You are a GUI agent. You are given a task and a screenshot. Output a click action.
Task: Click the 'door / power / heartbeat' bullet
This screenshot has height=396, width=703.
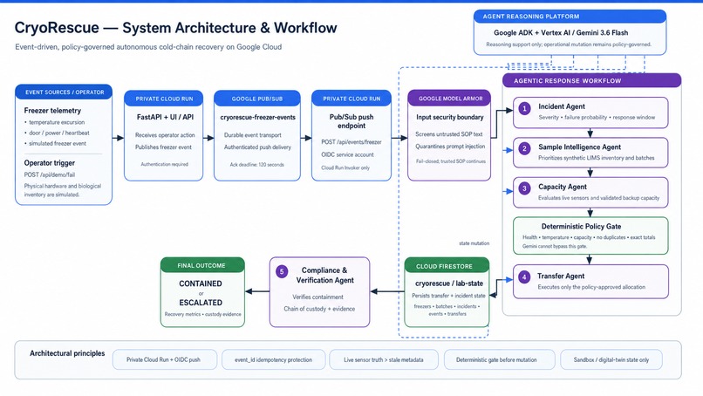[58, 133]
